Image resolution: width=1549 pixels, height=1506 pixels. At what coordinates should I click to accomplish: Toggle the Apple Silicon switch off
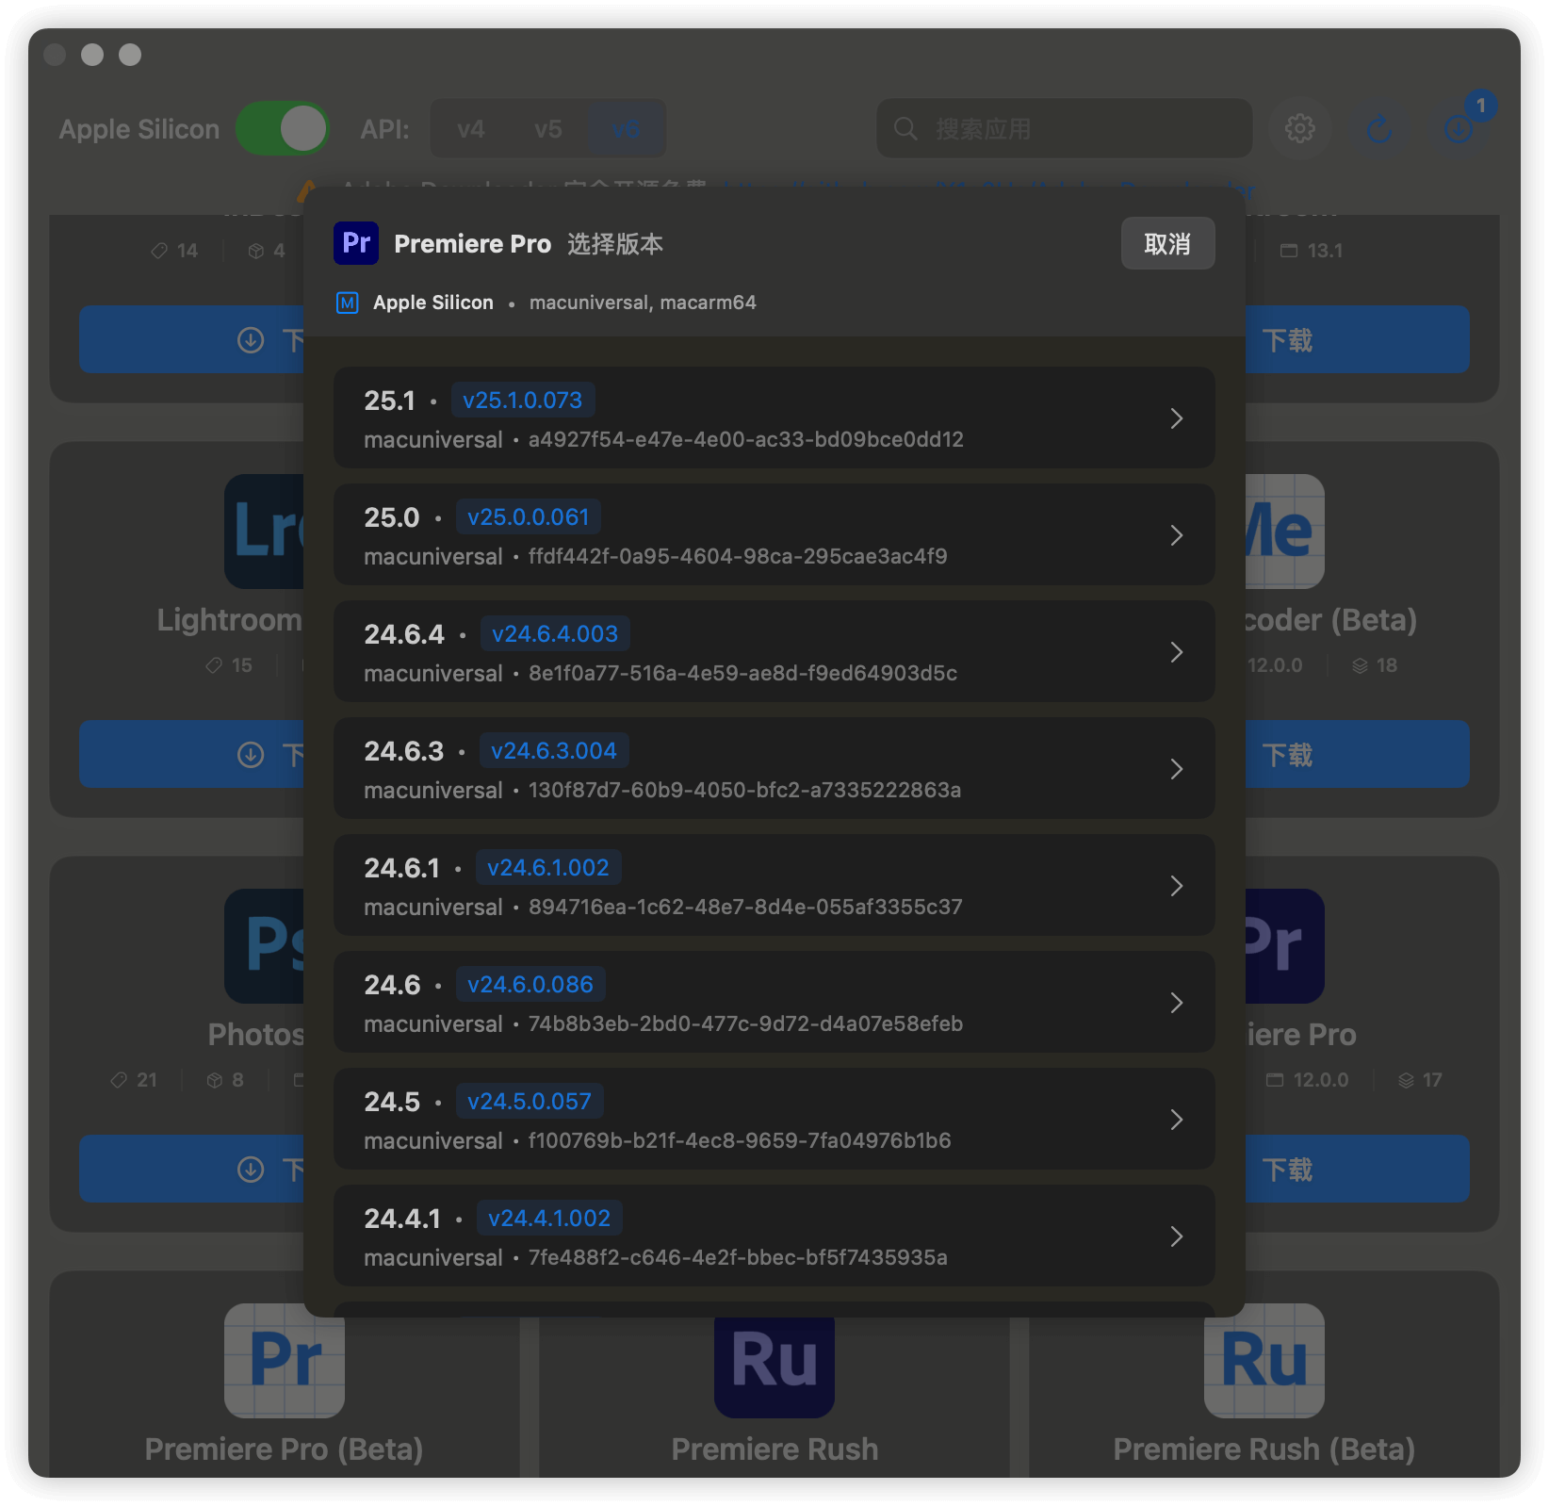282,128
